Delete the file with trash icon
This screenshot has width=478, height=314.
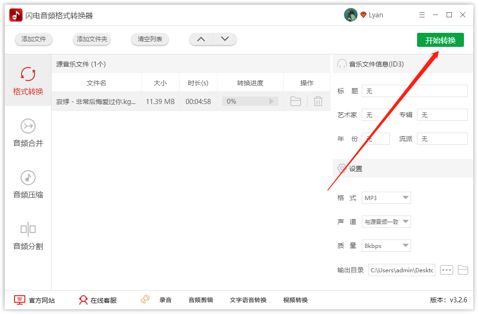coord(318,101)
